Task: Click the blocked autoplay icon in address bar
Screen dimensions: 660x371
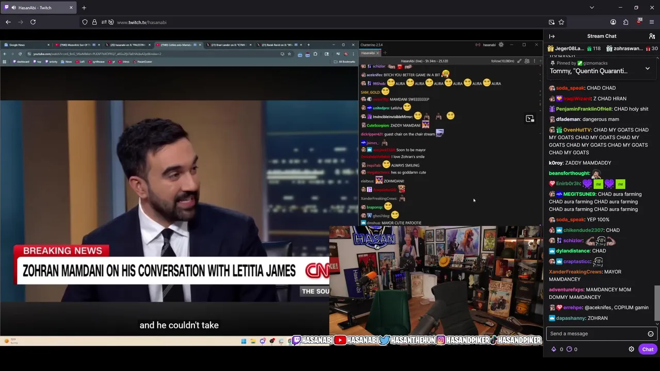Action: tap(111, 22)
